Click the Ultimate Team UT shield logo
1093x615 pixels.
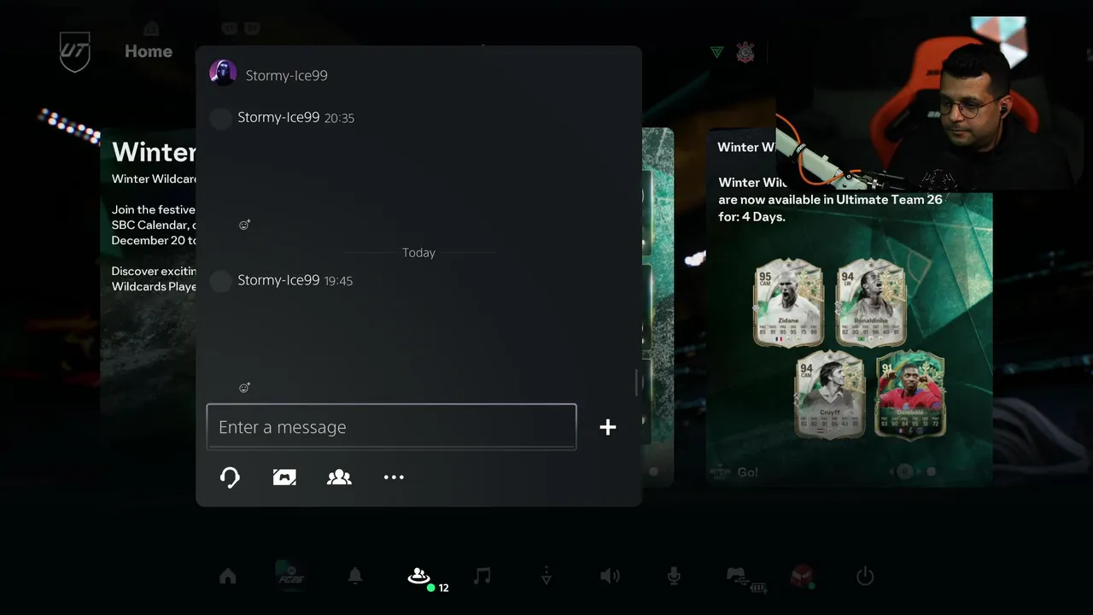[x=74, y=51]
